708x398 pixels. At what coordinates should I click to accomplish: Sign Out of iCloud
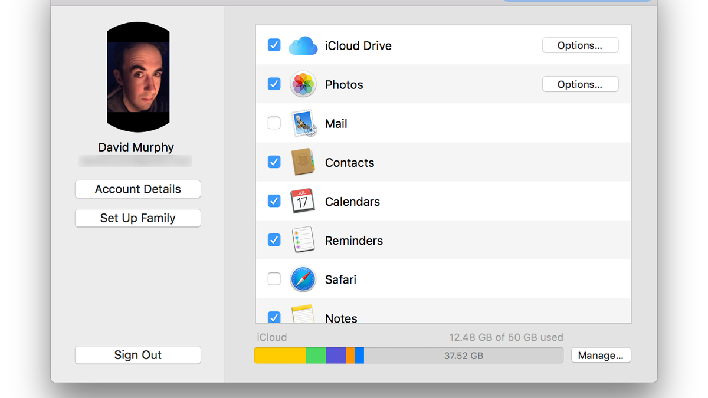tap(138, 355)
